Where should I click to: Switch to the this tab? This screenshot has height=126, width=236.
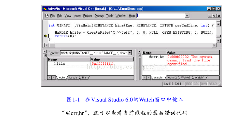(84, 78)
